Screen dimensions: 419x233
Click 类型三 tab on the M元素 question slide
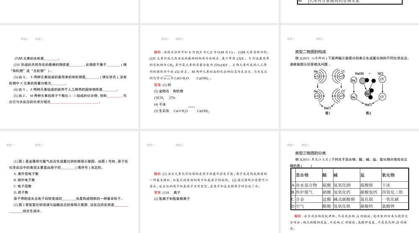point(39,39)
